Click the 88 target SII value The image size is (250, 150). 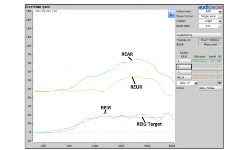pos(220,83)
